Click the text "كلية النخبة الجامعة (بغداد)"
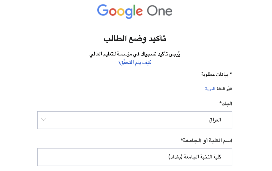272x171 pixels. tap(195, 157)
